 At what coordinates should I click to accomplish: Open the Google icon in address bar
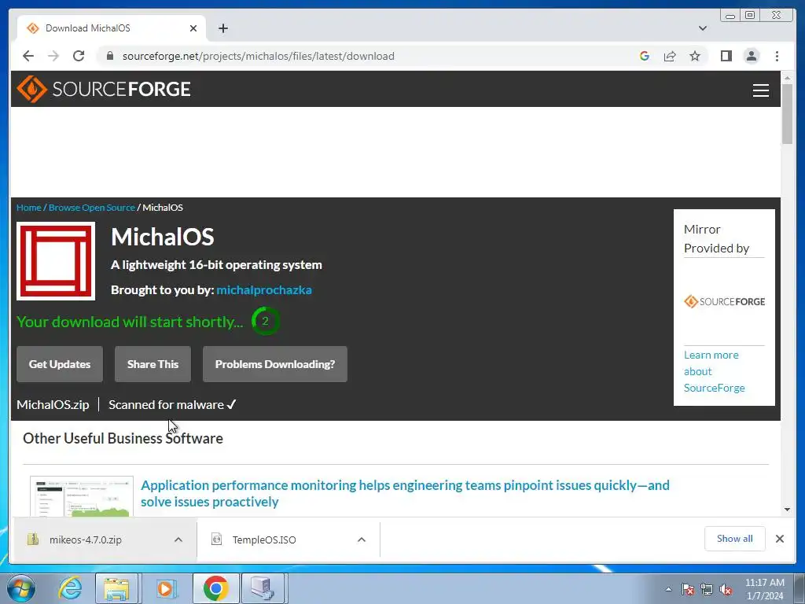[x=645, y=56]
